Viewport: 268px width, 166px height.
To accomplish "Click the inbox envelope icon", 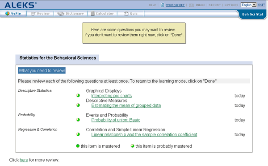I will [x=191, y=5].
